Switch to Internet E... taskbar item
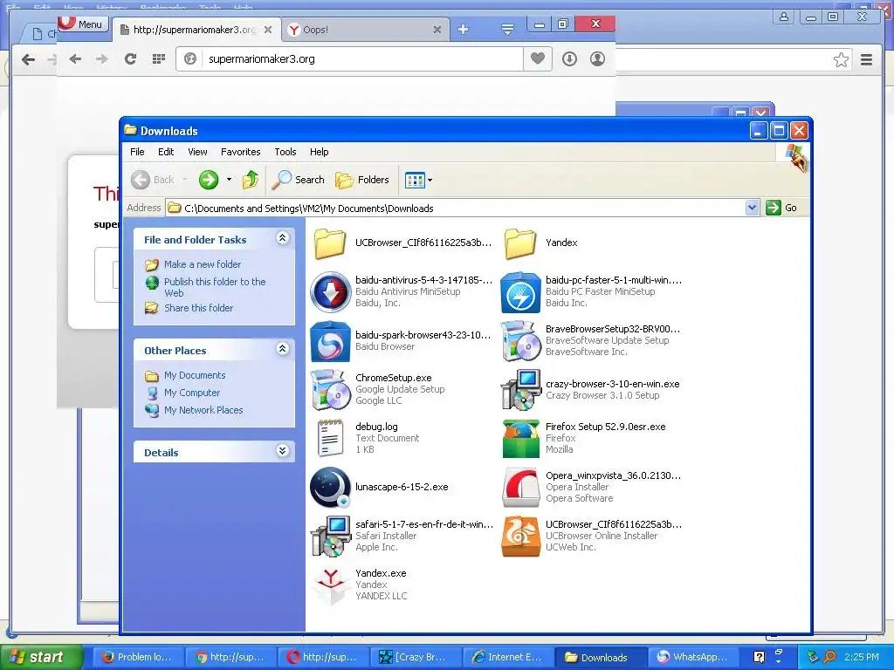This screenshot has height=670, width=894. (x=508, y=658)
